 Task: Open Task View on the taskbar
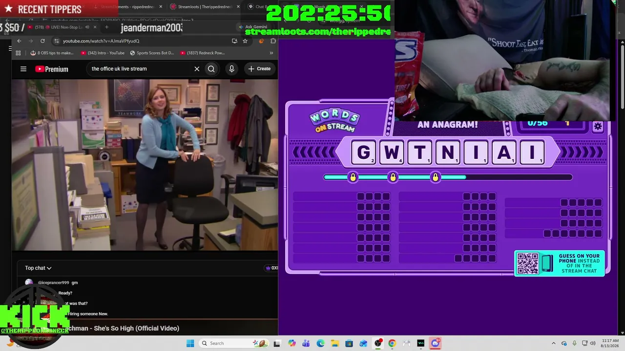(277, 343)
